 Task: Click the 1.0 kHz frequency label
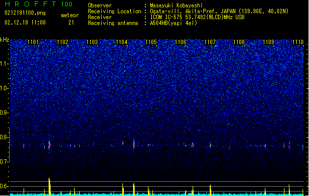point(4,88)
